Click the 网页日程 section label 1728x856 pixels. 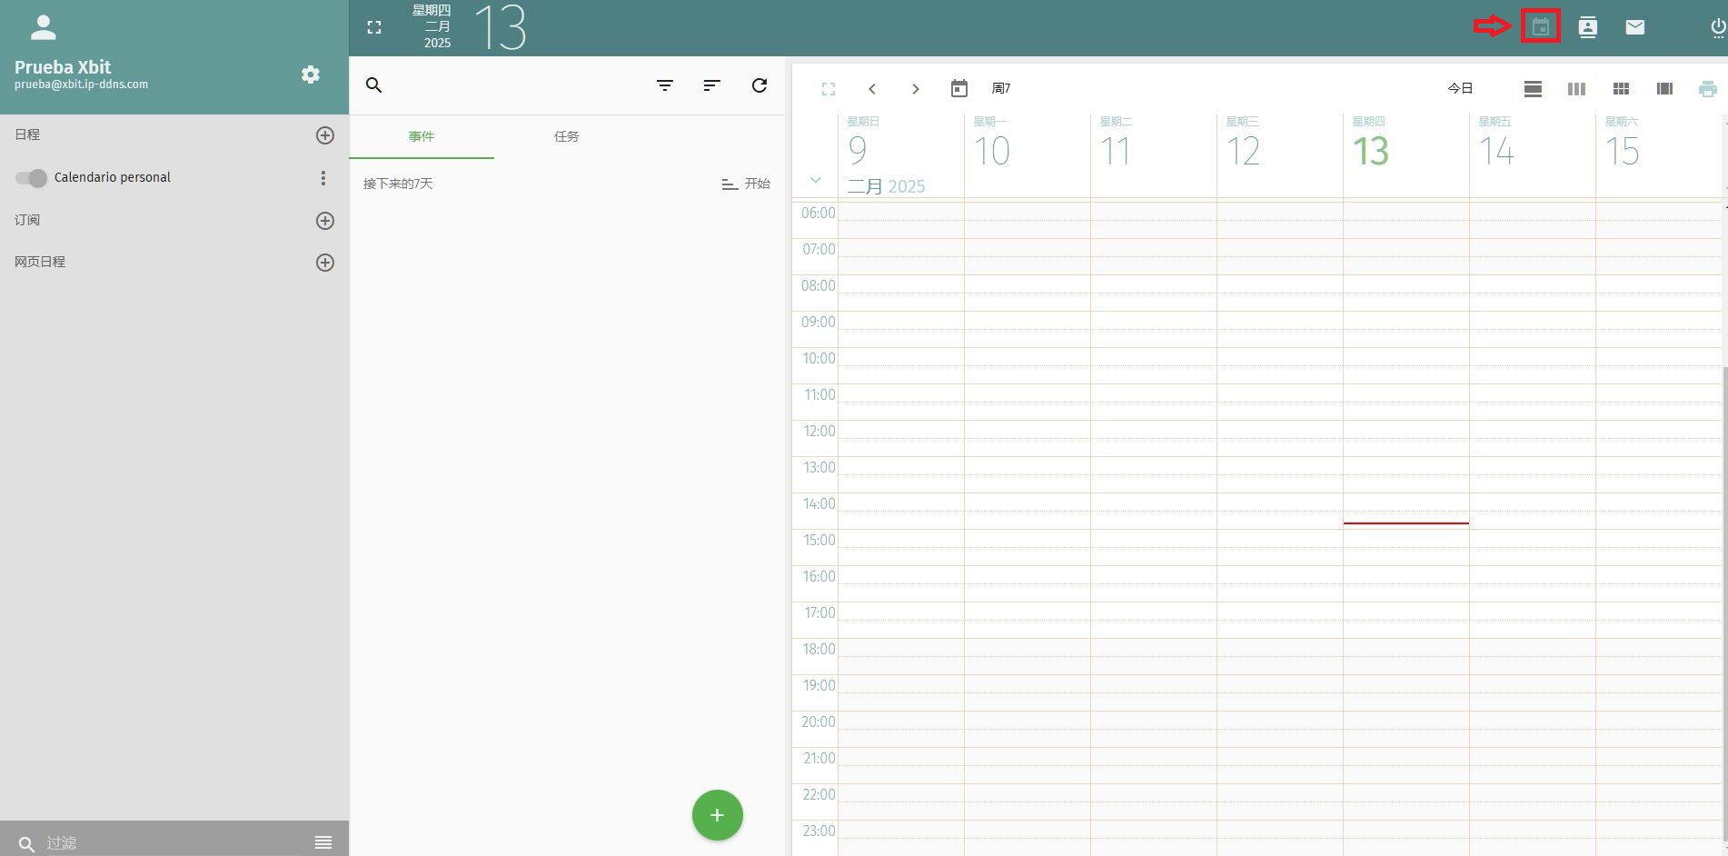click(40, 262)
